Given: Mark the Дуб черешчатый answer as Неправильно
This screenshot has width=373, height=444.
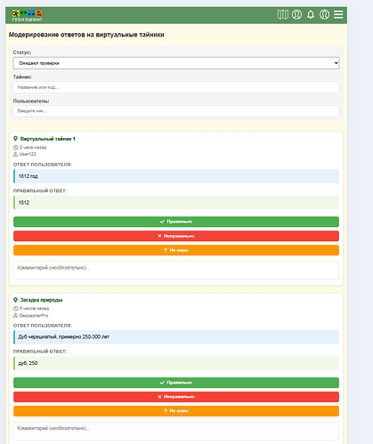Looking at the screenshot, I should [x=176, y=397].
